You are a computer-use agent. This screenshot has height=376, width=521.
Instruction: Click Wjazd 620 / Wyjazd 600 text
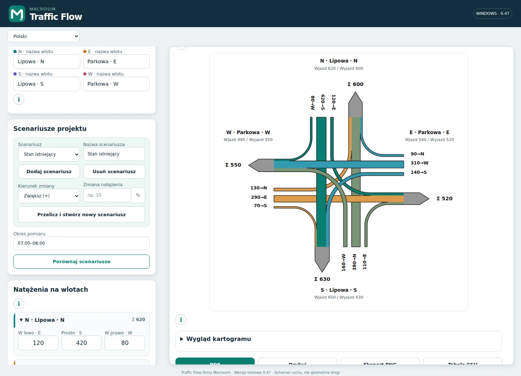click(339, 68)
